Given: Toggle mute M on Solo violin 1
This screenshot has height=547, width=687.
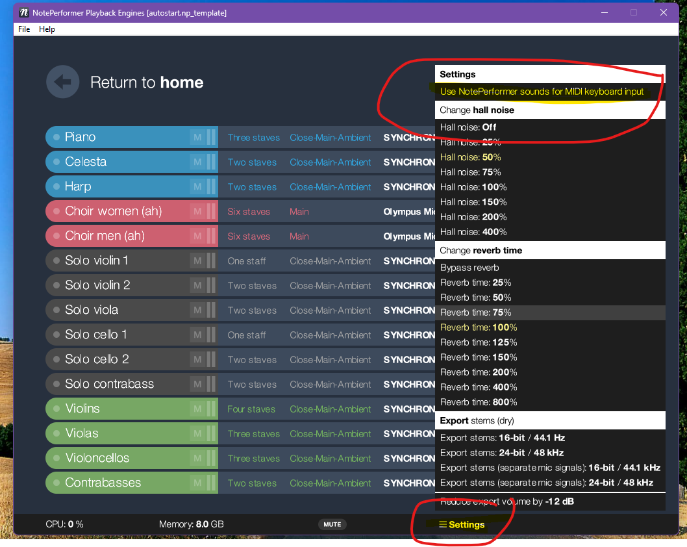Looking at the screenshot, I should click(197, 261).
